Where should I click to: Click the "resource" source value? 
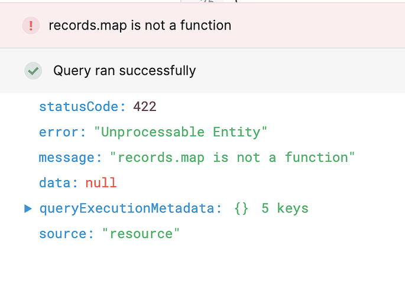[141, 234]
